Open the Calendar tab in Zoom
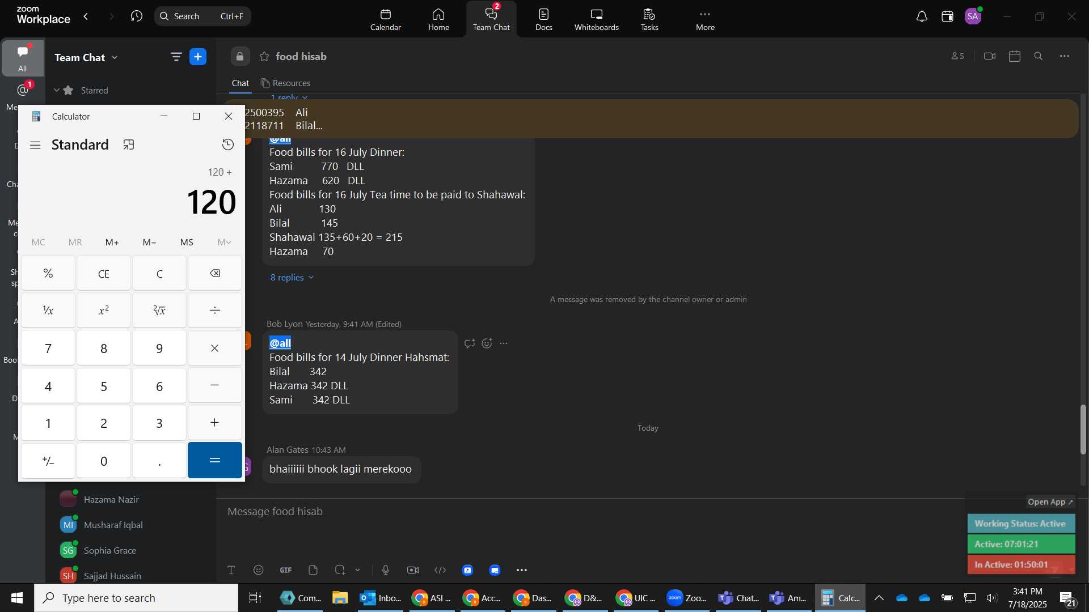 [385, 19]
